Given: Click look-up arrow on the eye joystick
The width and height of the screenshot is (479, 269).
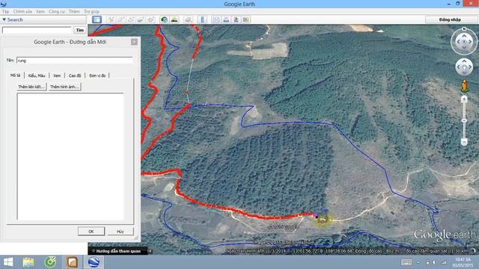Looking at the screenshot, I should (x=464, y=36).
